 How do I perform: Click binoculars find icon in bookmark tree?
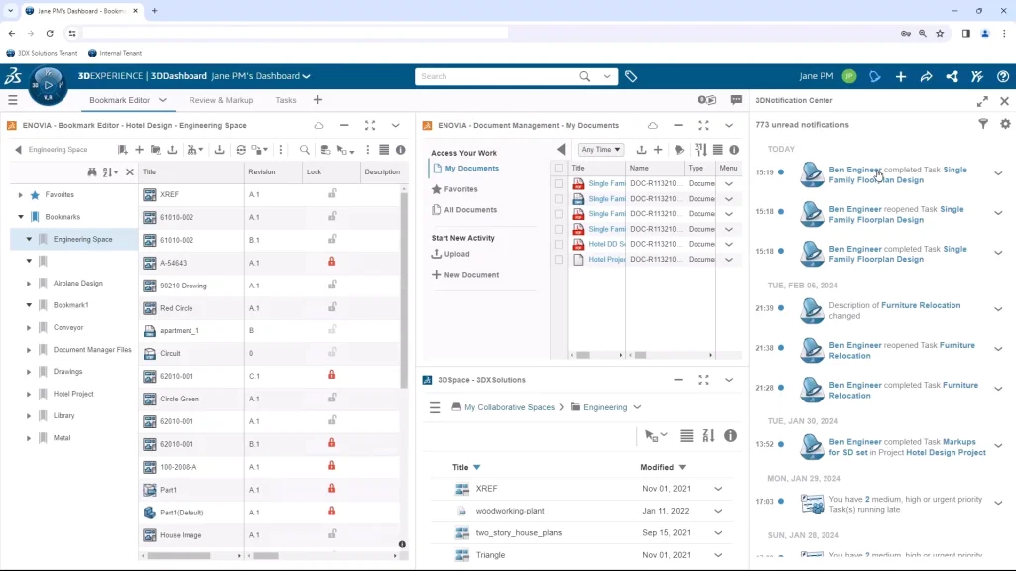92,172
